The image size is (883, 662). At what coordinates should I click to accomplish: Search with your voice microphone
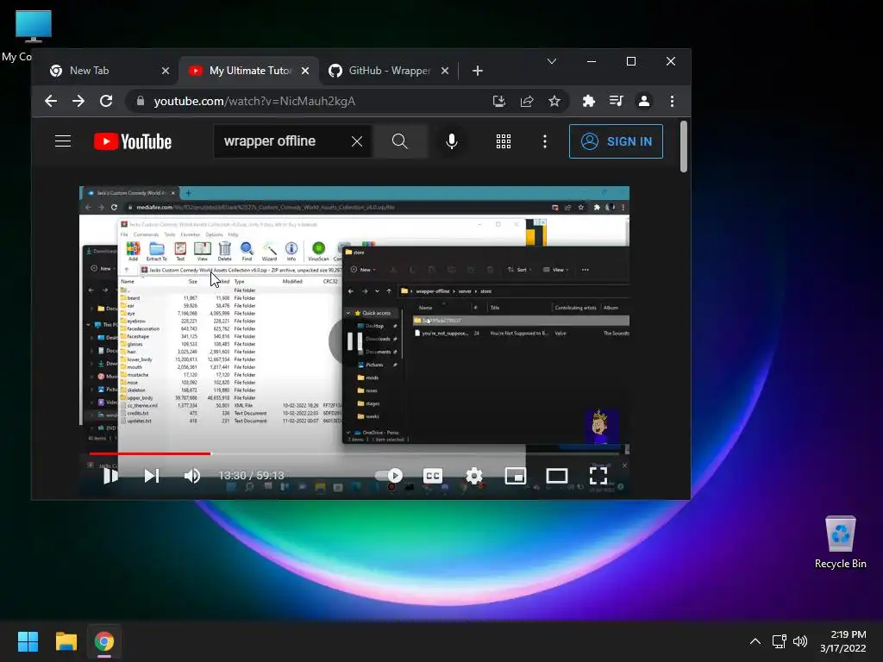click(452, 141)
